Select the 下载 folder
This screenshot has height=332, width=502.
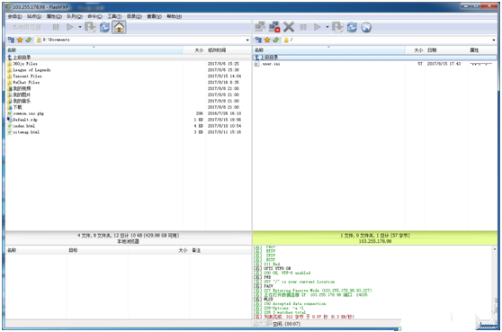129,107
